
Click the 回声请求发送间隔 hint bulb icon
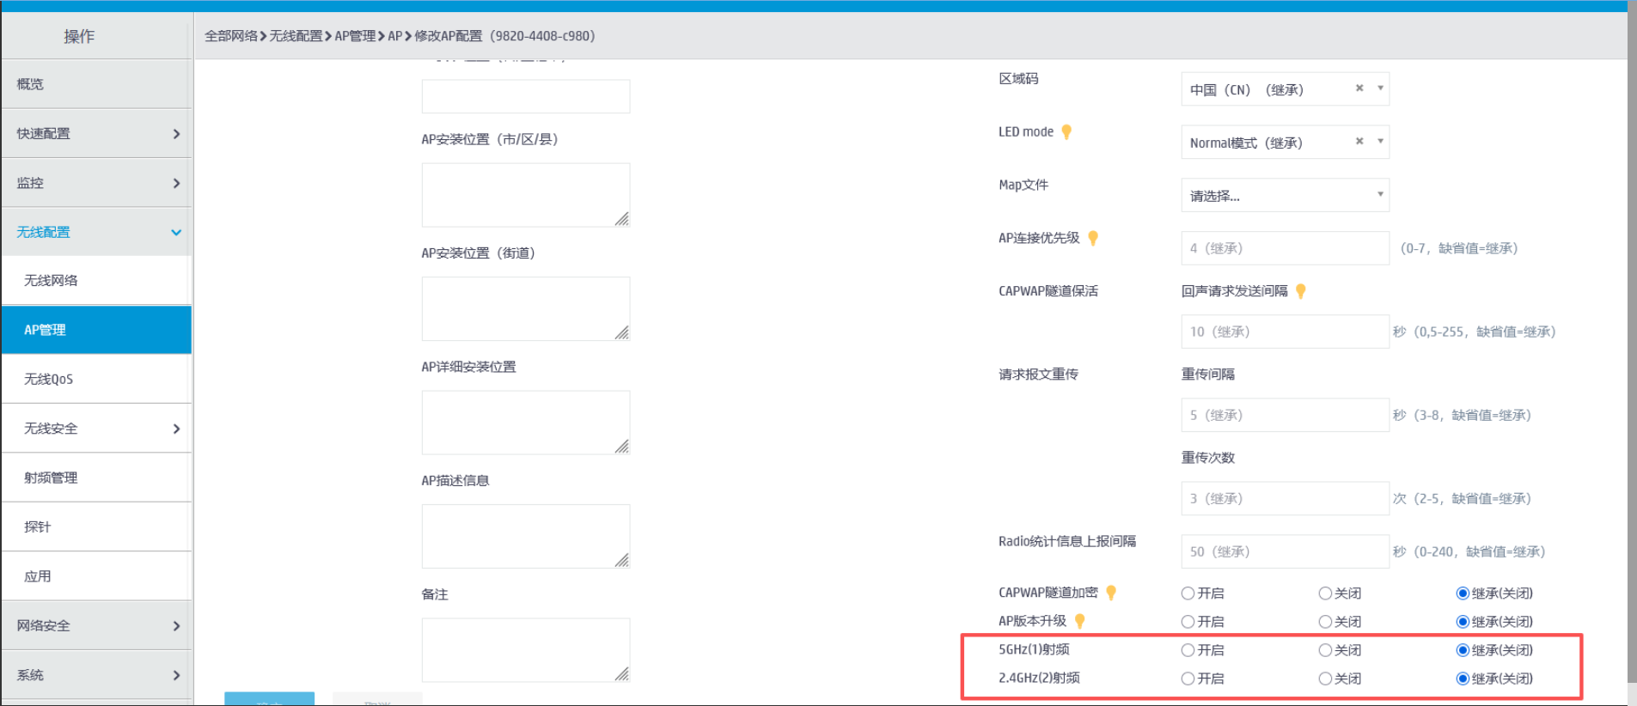click(x=1301, y=291)
